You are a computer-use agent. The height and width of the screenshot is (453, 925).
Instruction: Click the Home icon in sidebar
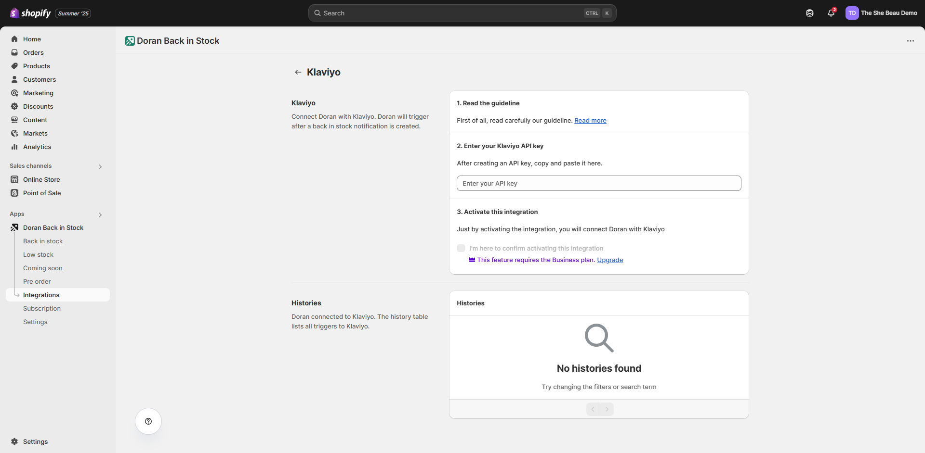tap(14, 39)
